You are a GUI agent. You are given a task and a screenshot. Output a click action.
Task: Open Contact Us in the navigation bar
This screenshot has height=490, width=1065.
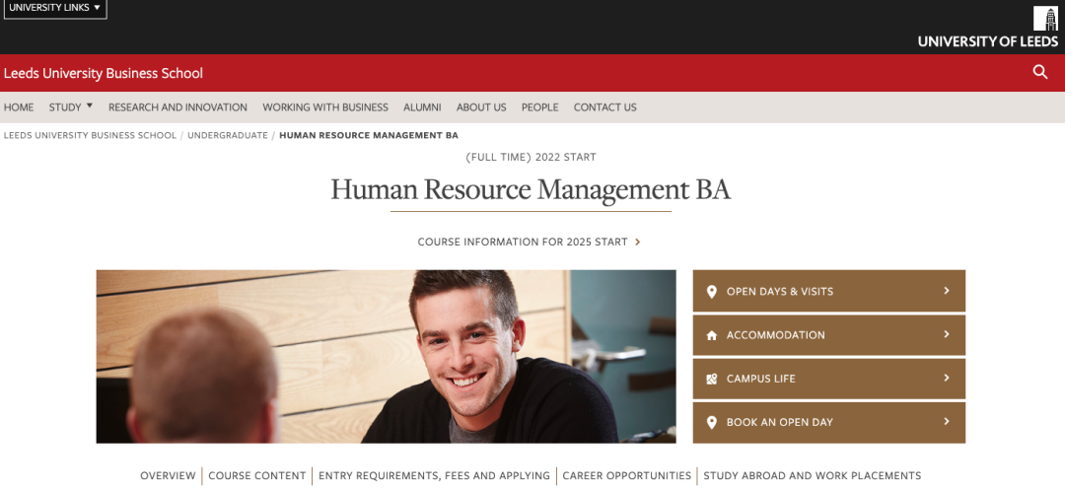click(604, 107)
